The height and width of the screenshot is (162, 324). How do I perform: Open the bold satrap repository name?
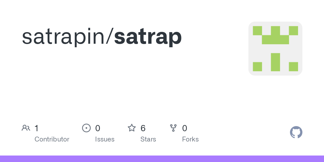point(148,37)
